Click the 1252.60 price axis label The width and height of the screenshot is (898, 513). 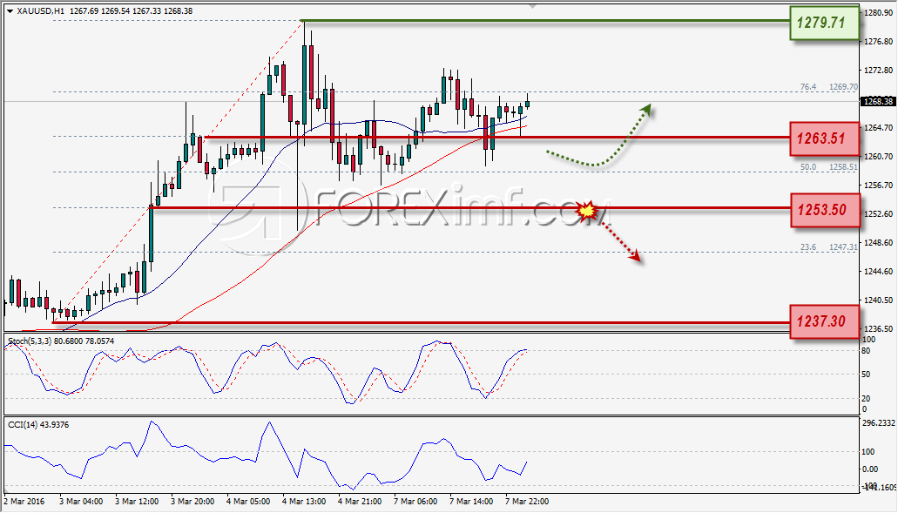pos(878,213)
